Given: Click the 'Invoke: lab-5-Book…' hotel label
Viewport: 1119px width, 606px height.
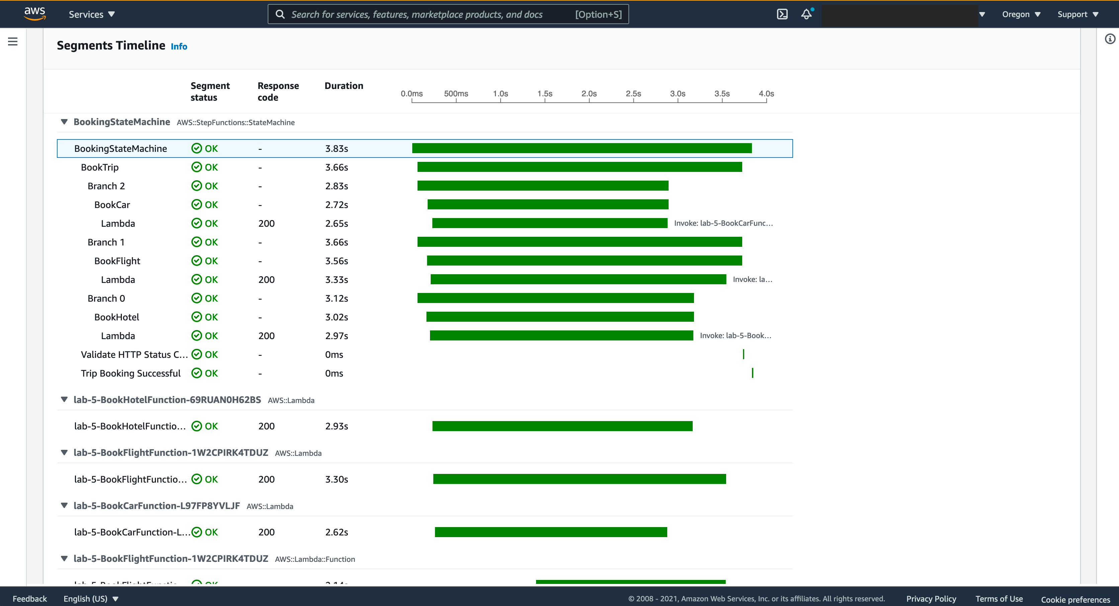Looking at the screenshot, I should [736, 335].
